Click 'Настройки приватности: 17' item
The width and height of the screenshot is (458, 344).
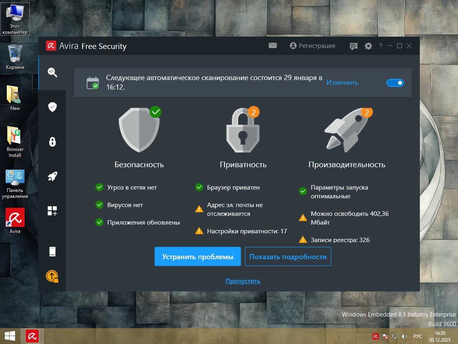pos(241,231)
